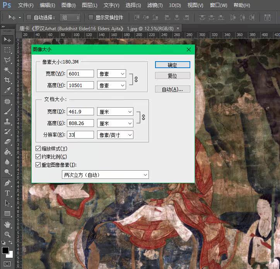Open document width 厘米 unit dropdown

115,112
